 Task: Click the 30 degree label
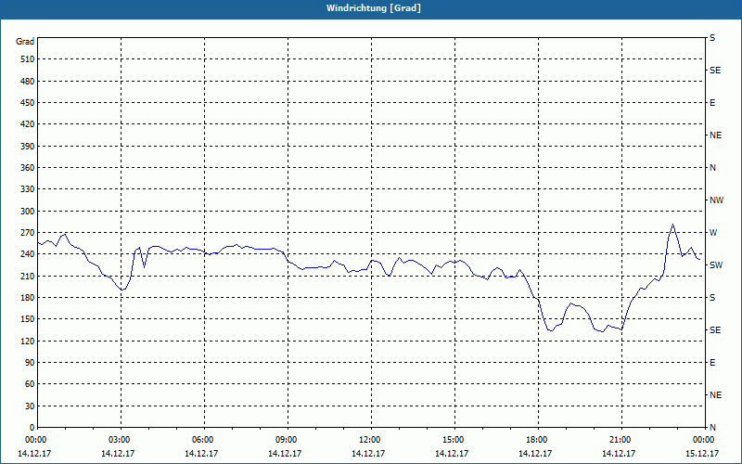point(30,406)
